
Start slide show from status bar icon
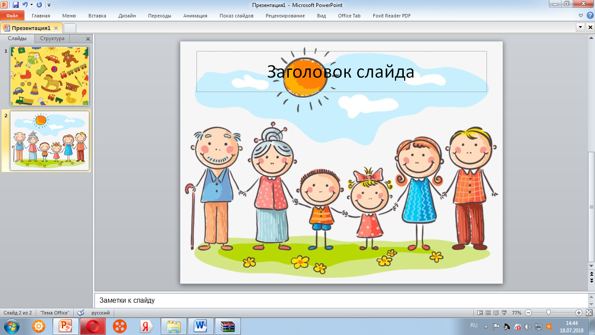[504, 313]
